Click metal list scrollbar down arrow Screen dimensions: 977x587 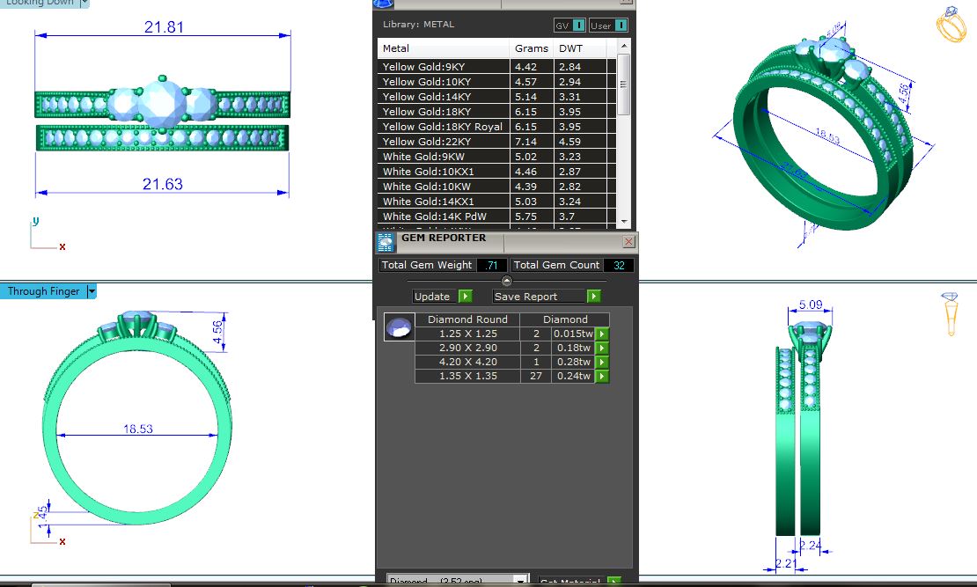pyautogui.click(x=624, y=221)
